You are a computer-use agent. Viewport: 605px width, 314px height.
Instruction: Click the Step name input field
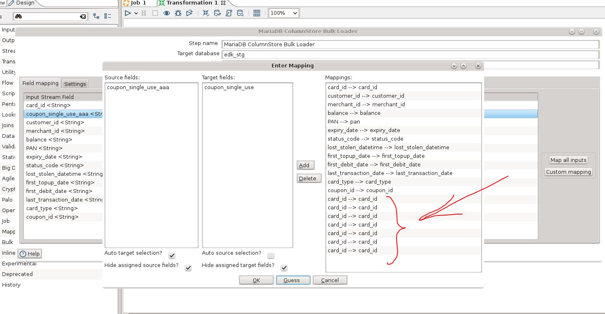tap(410, 44)
